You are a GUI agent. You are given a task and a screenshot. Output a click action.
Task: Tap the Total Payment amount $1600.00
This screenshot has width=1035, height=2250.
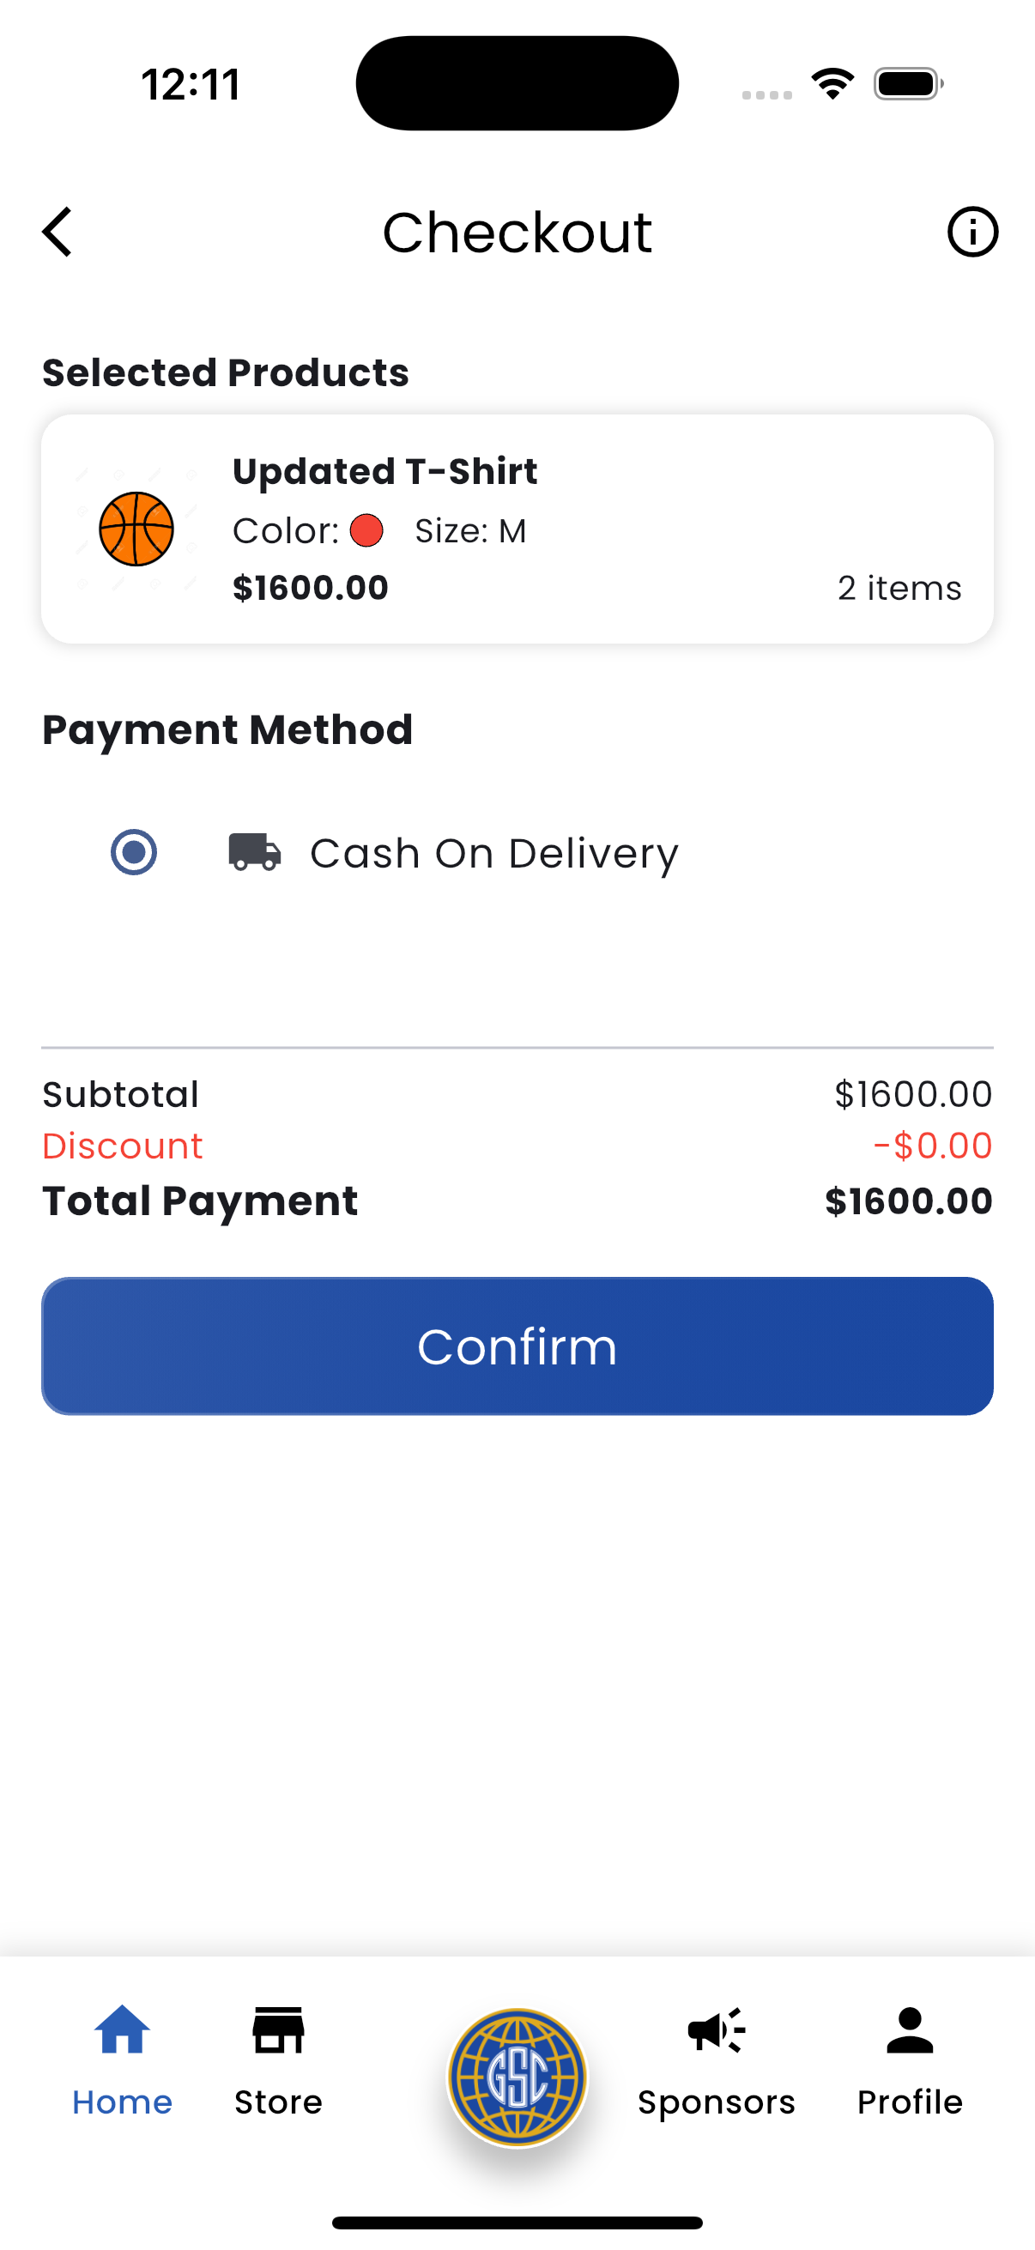pos(908,1201)
